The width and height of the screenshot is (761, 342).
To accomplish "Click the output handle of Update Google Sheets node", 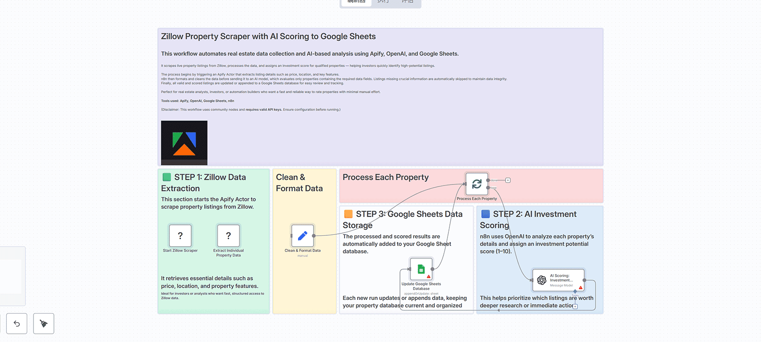I will [x=433, y=269].
